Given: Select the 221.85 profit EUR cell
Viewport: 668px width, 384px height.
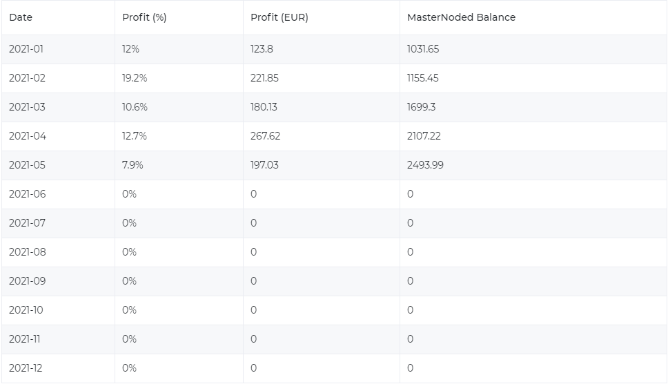Looking at the screenshot, I should 264,78.
